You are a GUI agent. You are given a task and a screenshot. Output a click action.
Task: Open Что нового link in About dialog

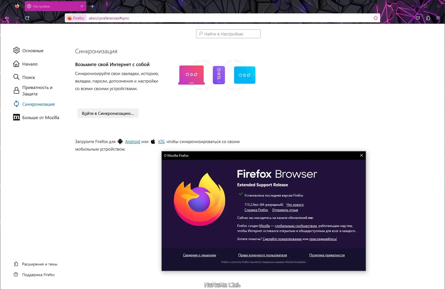[295, 205]
